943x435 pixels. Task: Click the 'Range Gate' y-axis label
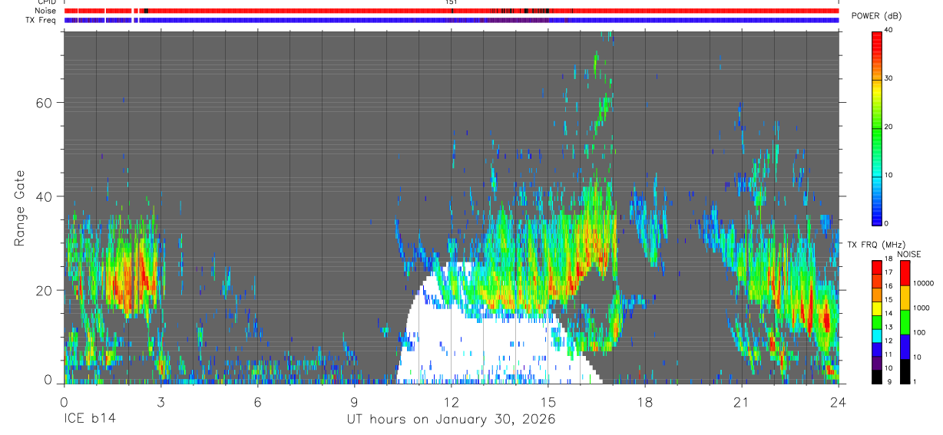coord(19,209)
